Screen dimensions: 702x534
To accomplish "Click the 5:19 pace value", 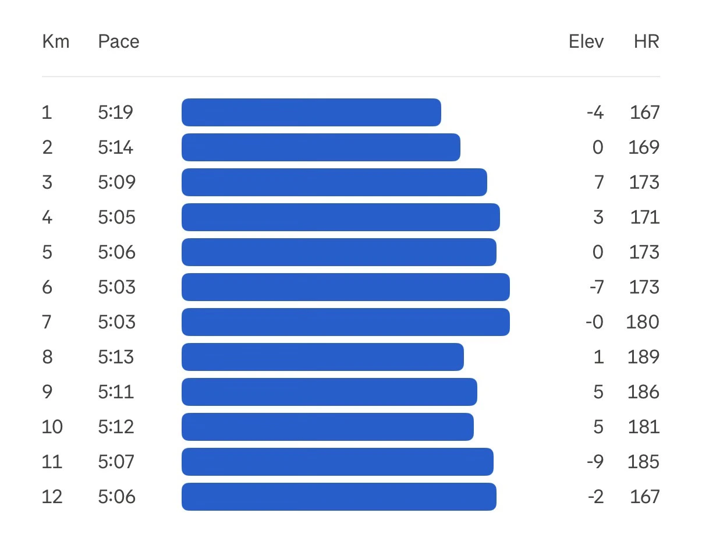I will 116,112.
